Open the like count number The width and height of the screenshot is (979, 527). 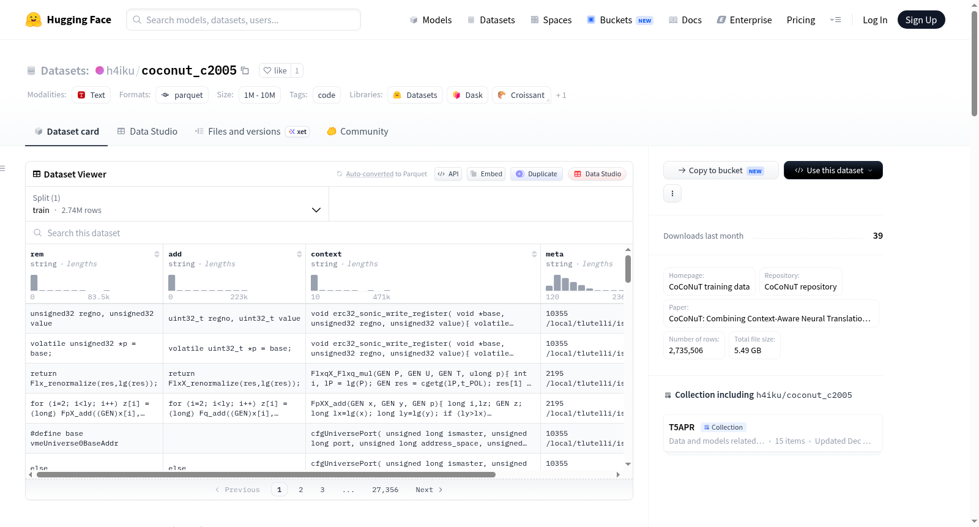point(297,70)
